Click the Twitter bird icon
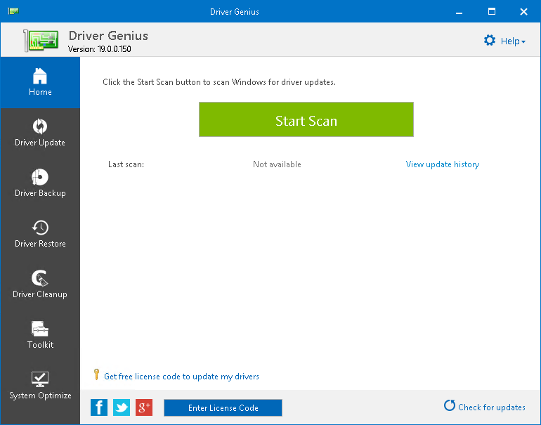The width and height of the screenshot is (541, 425). tap(122, 407)
